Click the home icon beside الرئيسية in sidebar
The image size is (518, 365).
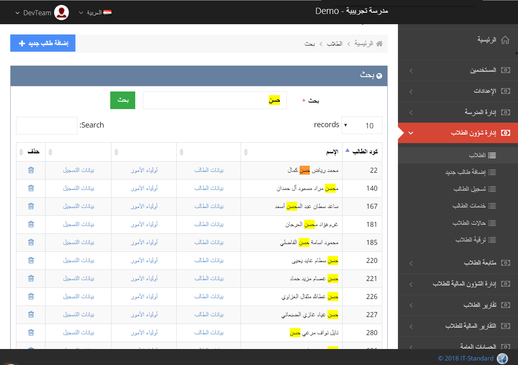pyautogui.click(x=505, y=40)
